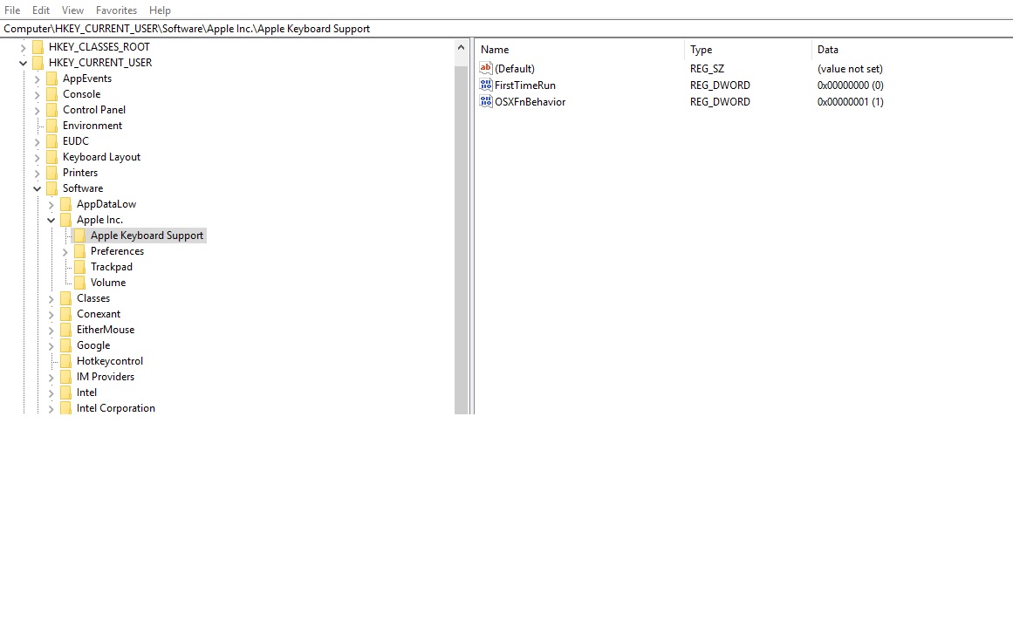Screen dimensions: 1013x628
Task: Expand the Intel key
Action: pos(51,392)
